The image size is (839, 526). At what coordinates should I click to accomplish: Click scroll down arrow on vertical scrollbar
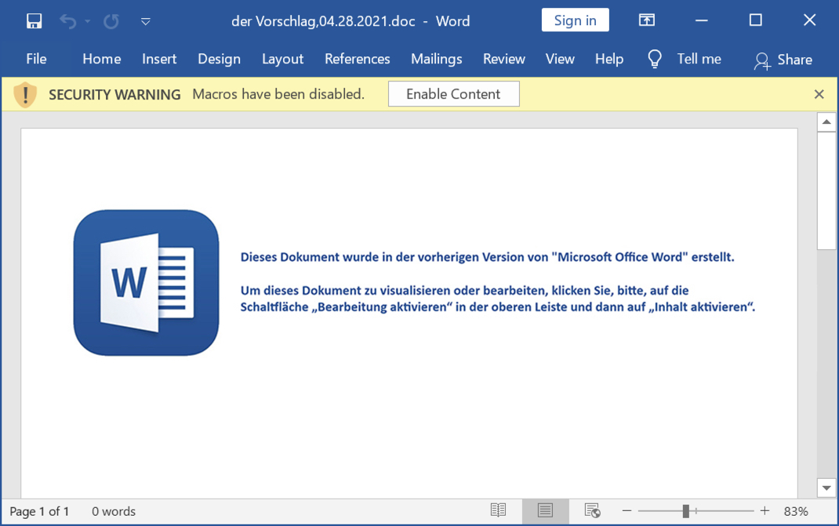point(826,488)
